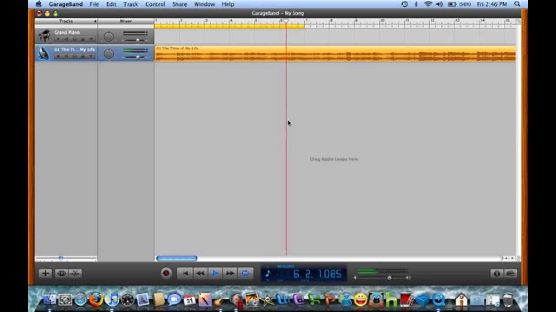Open Safari from the Dock

click(x=80, y=299)
